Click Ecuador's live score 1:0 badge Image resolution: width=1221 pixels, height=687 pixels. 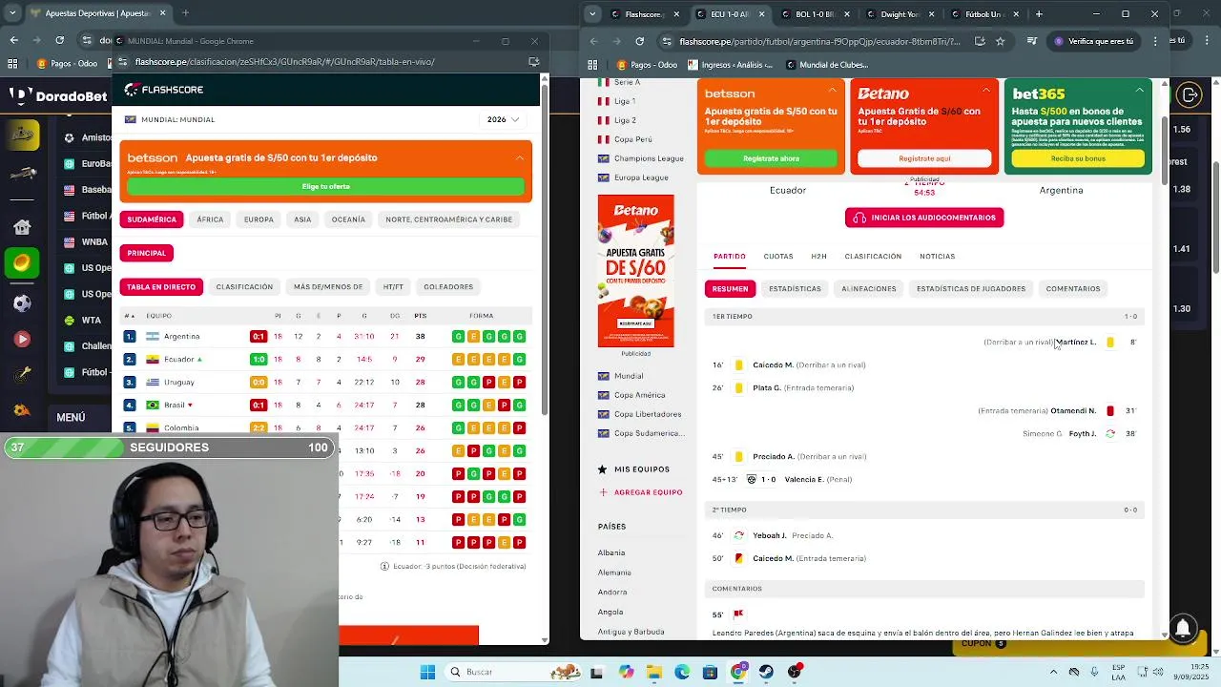258,360
